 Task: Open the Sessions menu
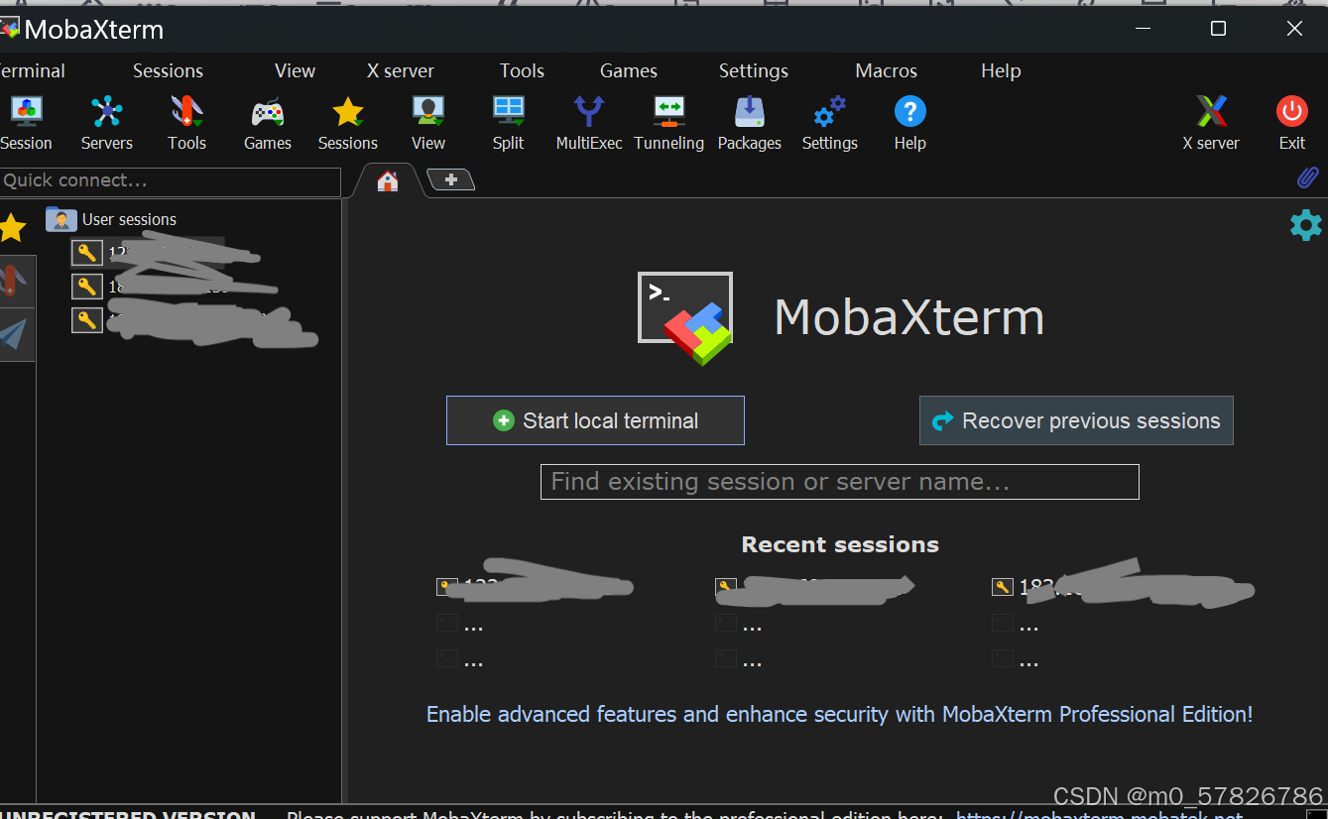click(168, 70)
